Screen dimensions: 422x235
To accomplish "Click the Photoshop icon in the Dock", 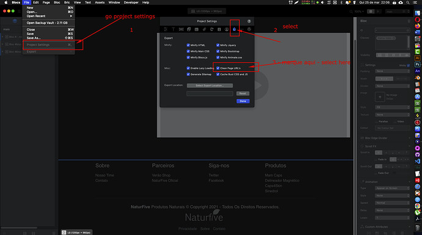I will pos(418,65).
